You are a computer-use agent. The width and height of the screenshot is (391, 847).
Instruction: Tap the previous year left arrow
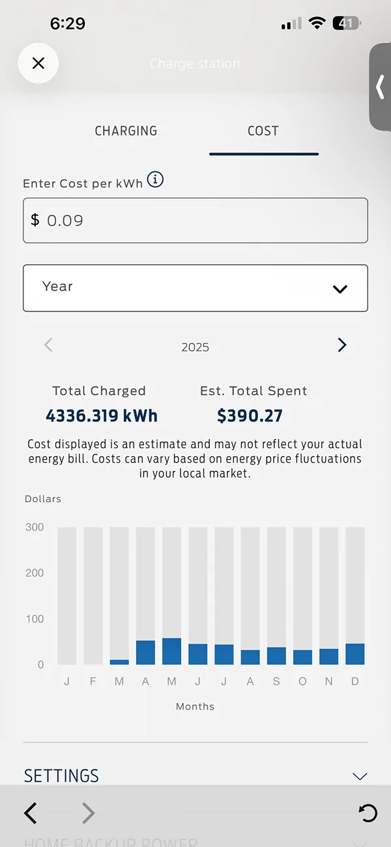(48, 345)
